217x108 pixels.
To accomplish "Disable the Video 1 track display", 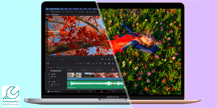I will coord(55,76).
